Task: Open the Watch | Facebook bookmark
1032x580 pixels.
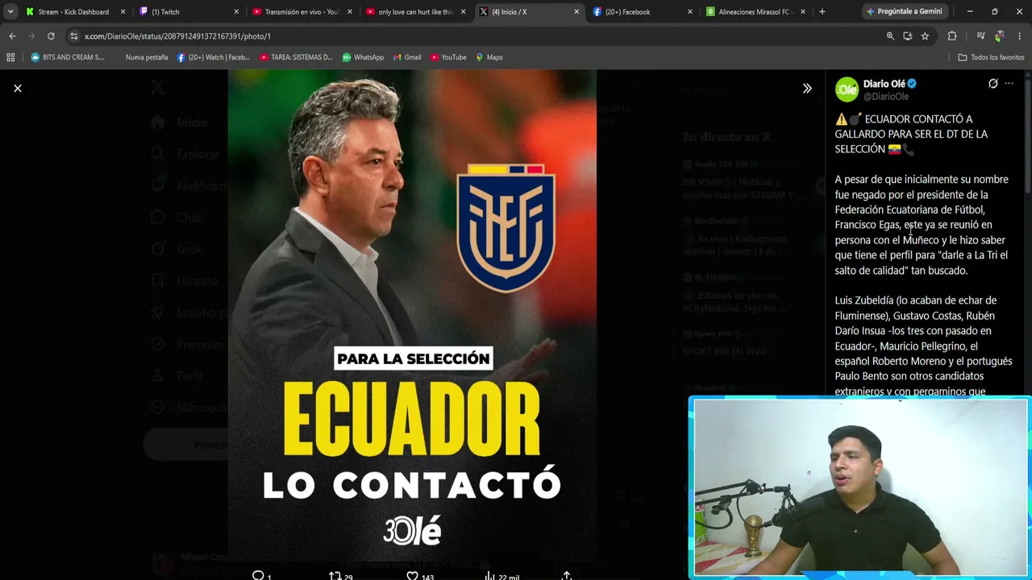Action: tap(214, 57)
